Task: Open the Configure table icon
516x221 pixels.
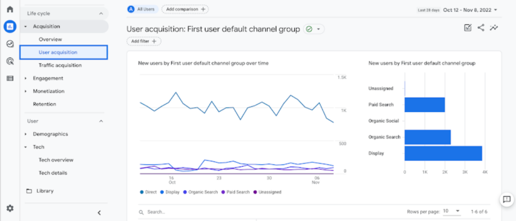Action: click(10, 78)
